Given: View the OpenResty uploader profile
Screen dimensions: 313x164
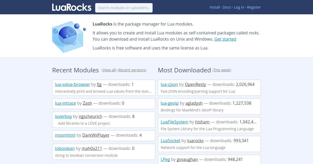Looking at the screenshot, I should pos(195,84).
